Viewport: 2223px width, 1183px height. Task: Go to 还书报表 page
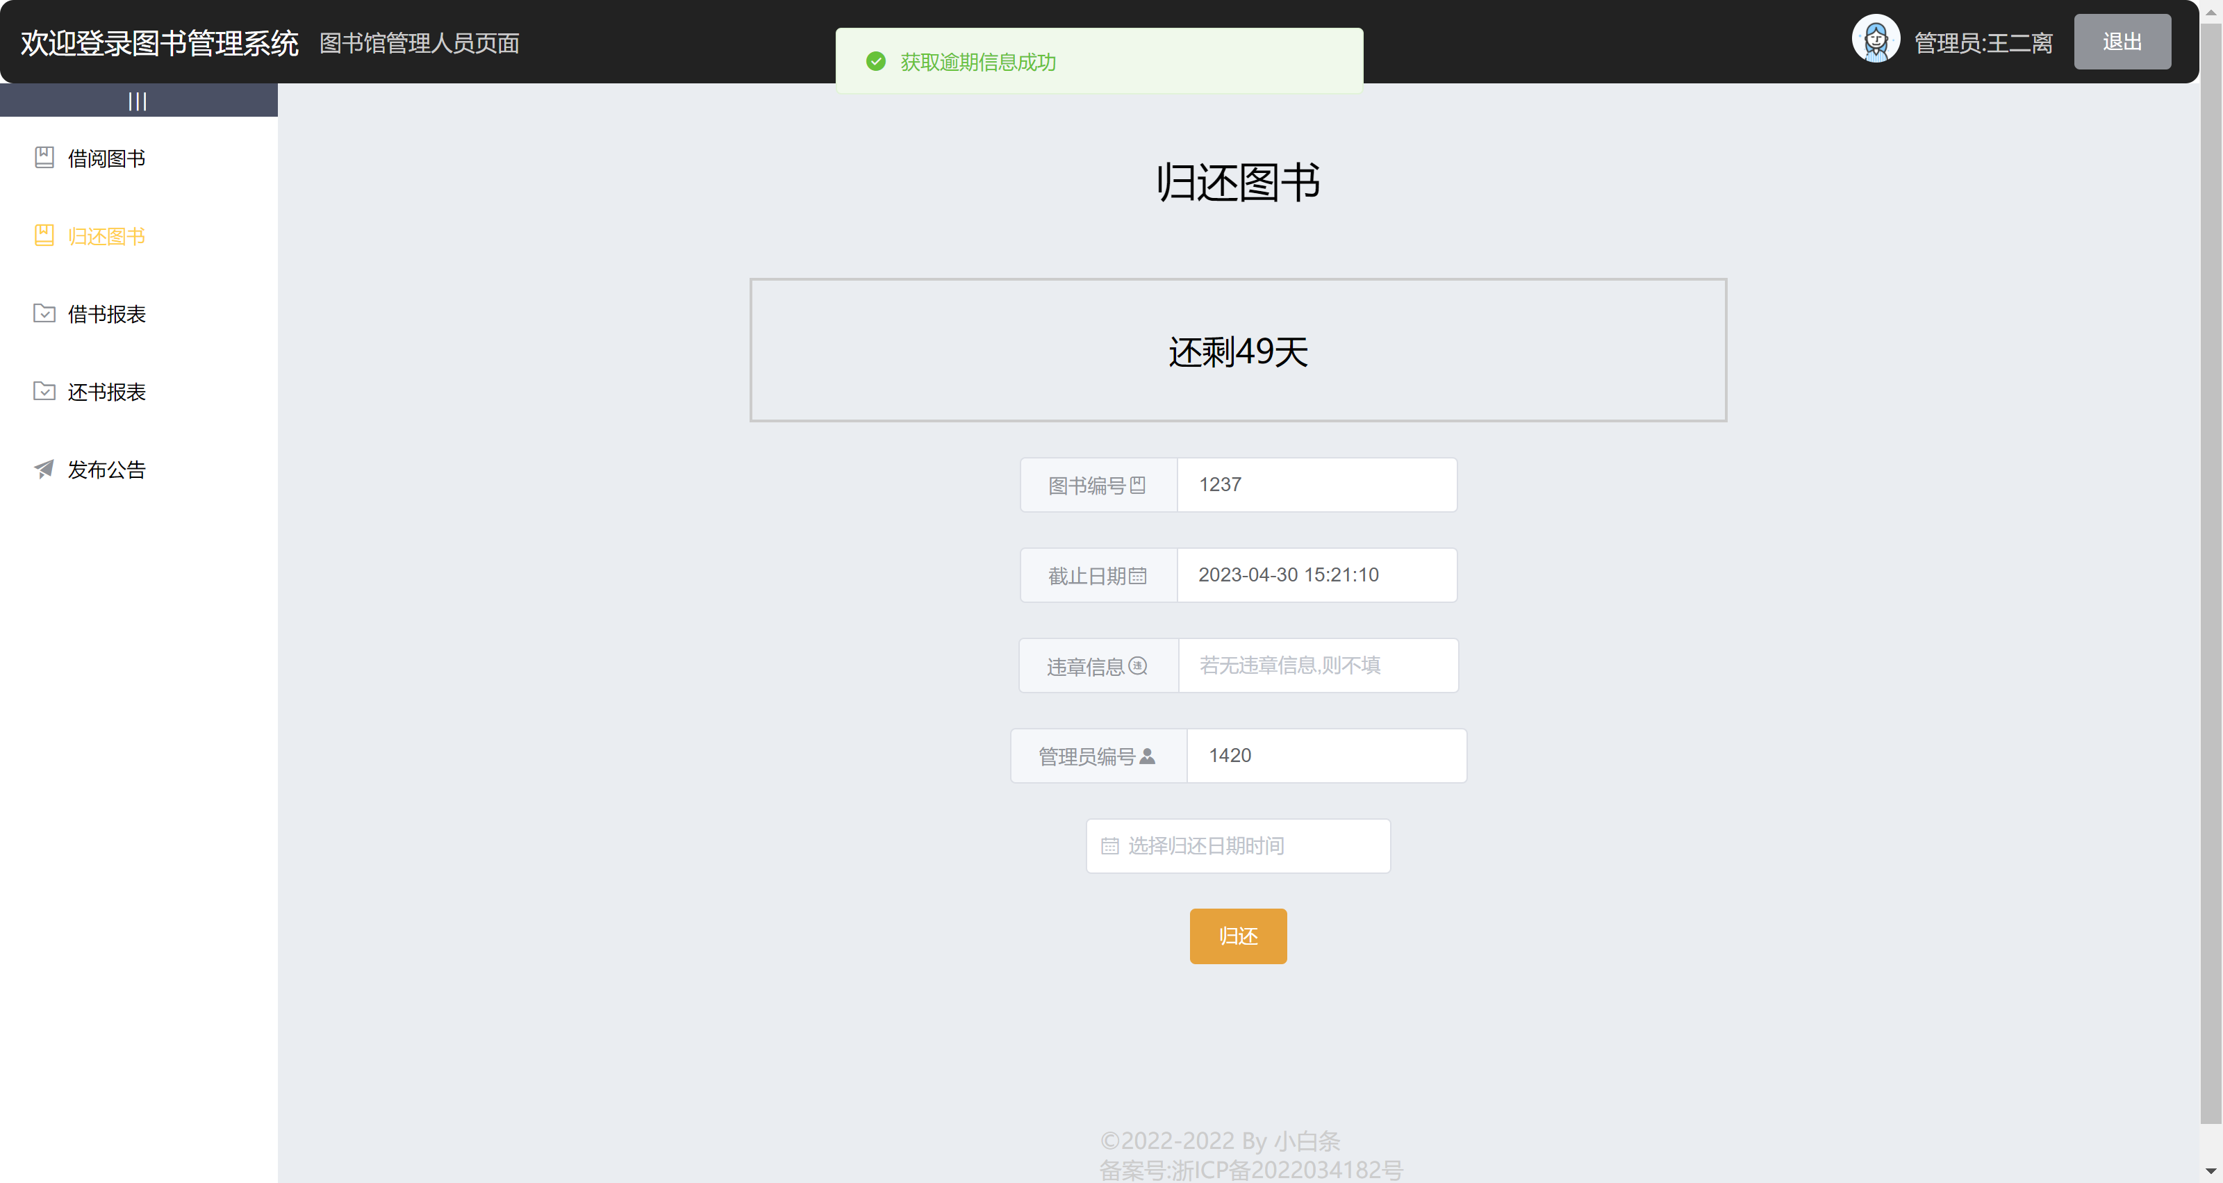coord(107,392)
